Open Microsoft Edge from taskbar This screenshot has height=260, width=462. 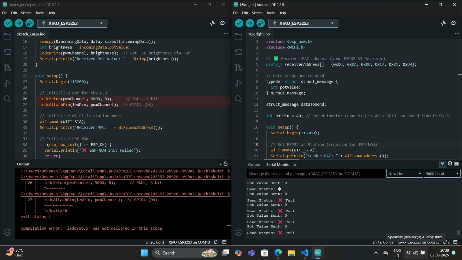tap(278, 253)
